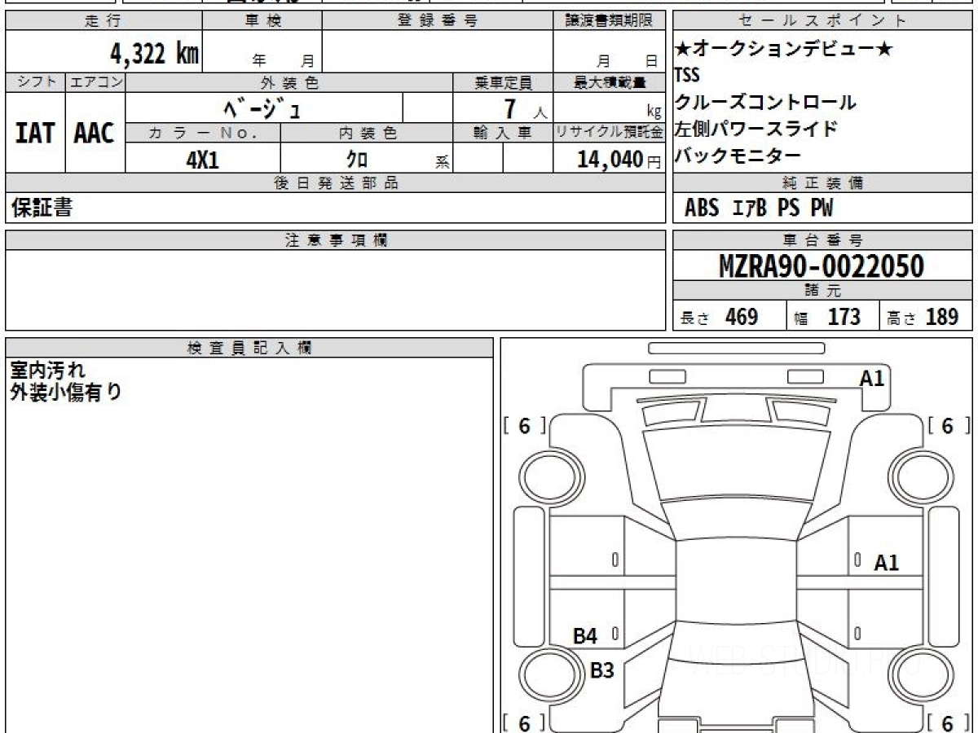Image resolution: width=978 pixels, height=733 pixels.
Task: Click the 乗車定員 header cell
Action: pos(503,82)
